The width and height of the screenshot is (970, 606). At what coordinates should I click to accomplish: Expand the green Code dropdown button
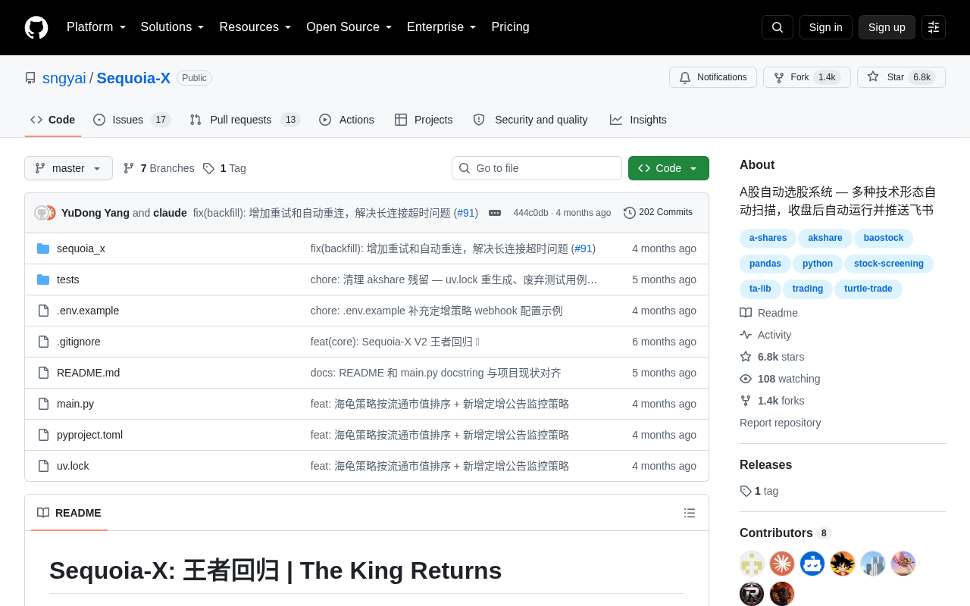(x=668, y=168)
